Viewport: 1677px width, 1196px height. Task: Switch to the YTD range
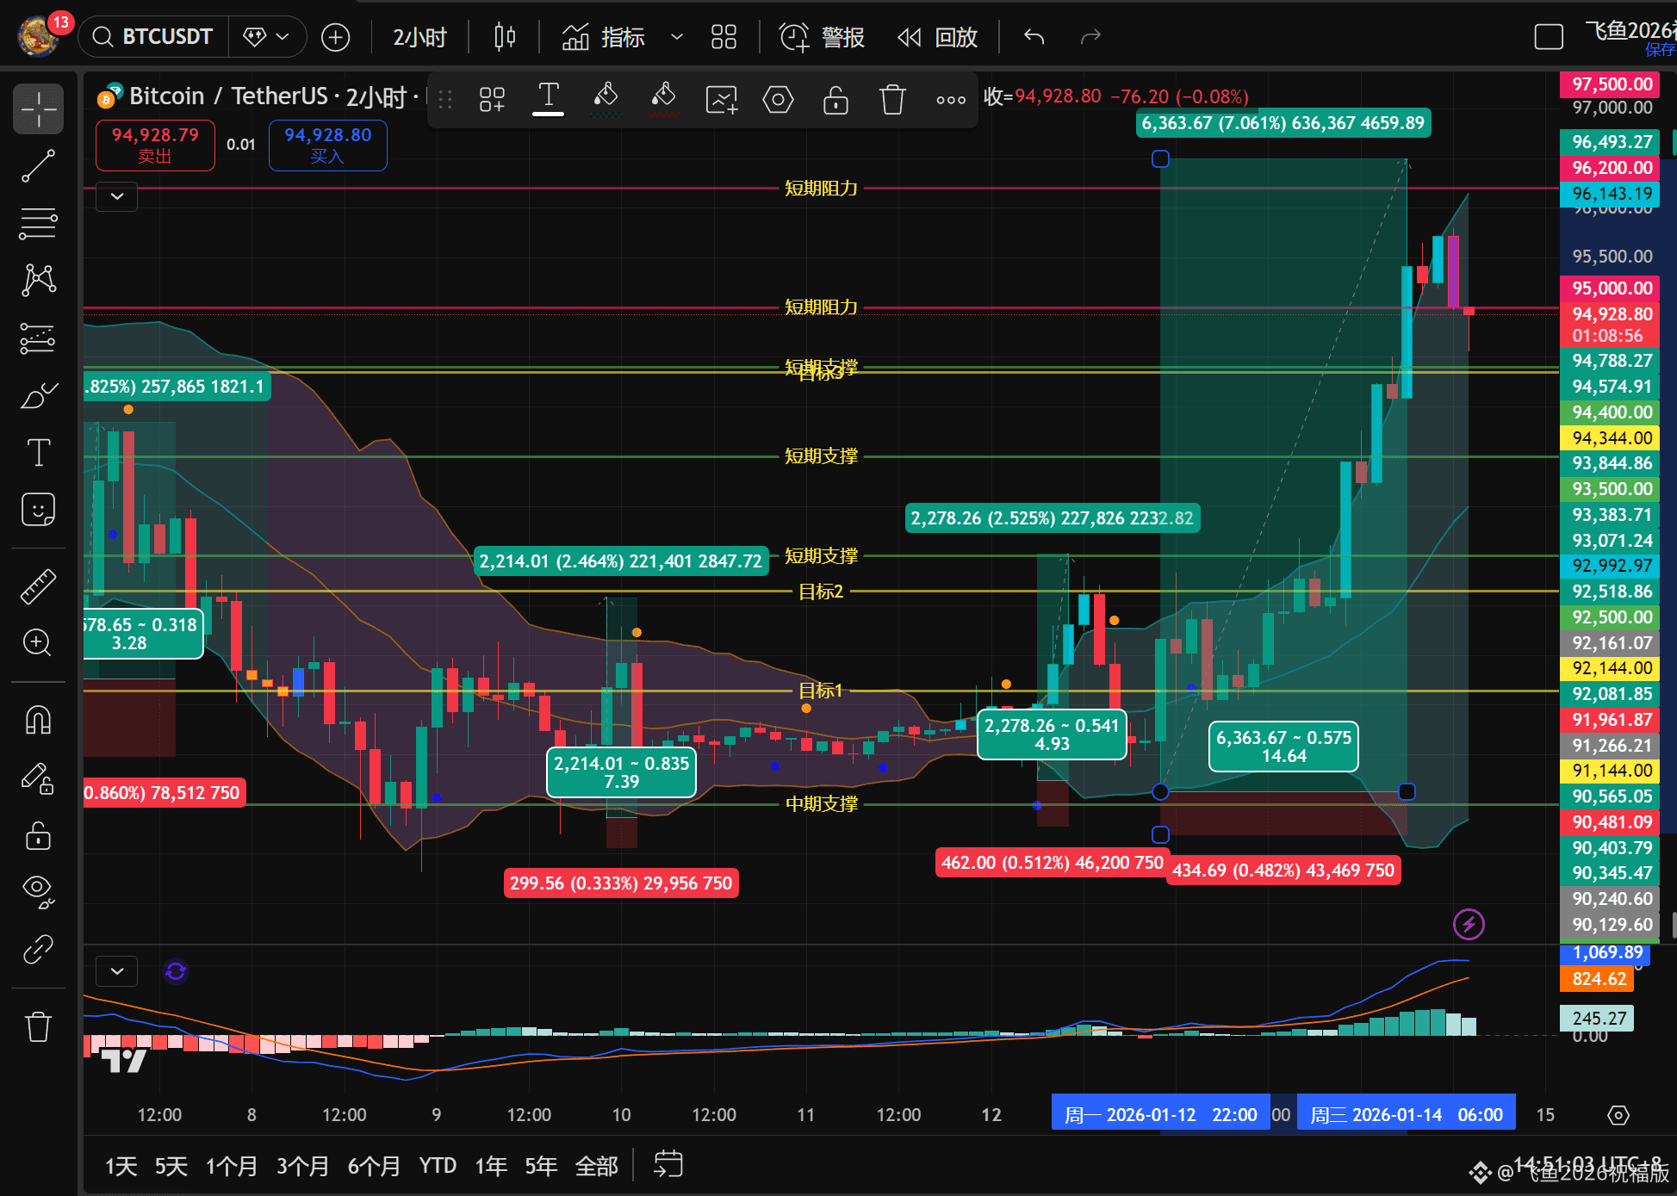tap(438, 1166)
